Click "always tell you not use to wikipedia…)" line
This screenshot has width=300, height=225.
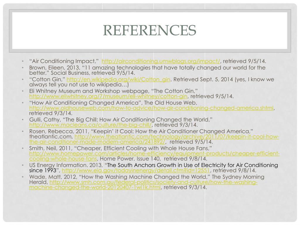pyautogui.click(x=79, y=85)
